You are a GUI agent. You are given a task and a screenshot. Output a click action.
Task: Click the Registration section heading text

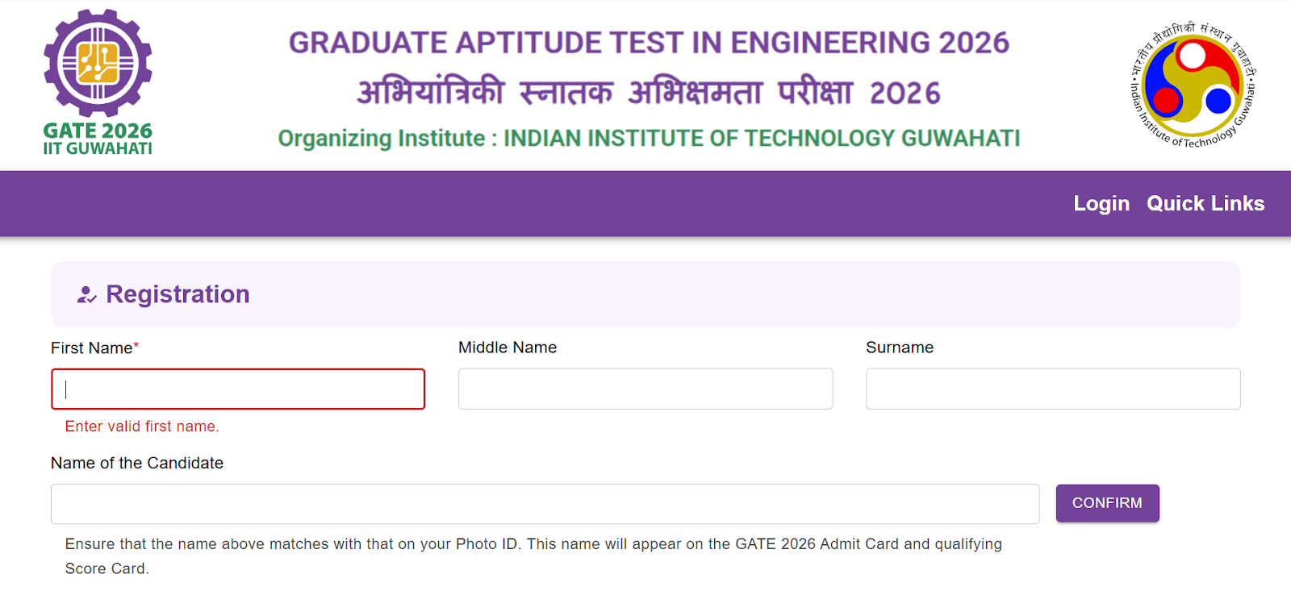pos(178,294)
